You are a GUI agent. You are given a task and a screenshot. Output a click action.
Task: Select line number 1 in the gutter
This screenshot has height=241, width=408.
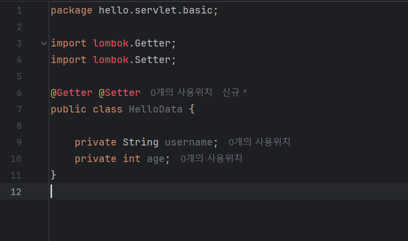pyautogui.click(x=19, y=10)
